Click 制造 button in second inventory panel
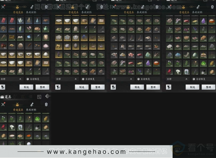 [82, 87]
